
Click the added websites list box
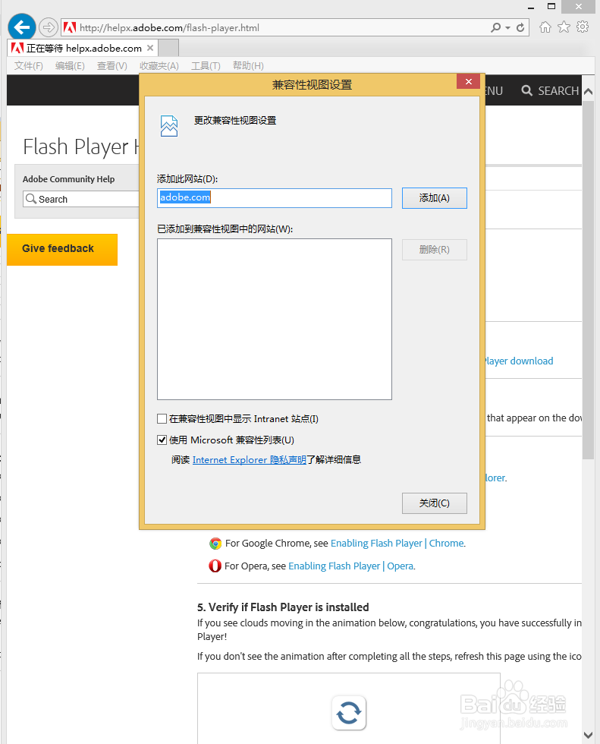pos(275,319)
